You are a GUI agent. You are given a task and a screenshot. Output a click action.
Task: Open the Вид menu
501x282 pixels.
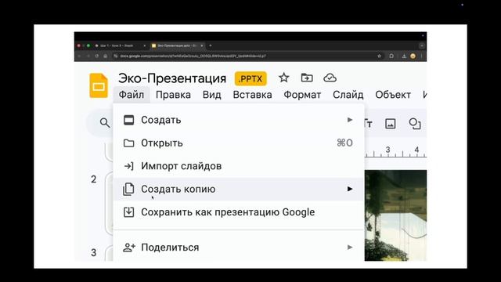pyautogui.click(x=212, y=95)
